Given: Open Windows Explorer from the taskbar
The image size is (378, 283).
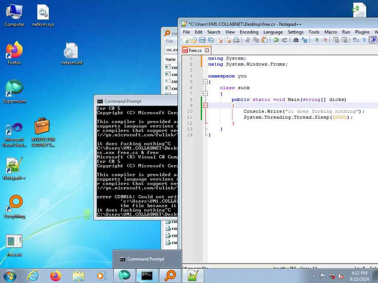Looking at the screenshot, I should [x=78, y=276].
